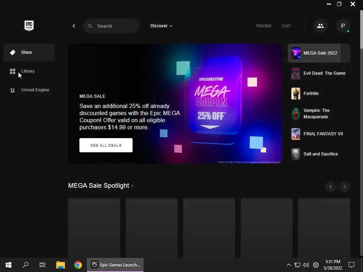Show hidden system tray icons
The height and width of the screenshot is (272, 363).
coord(289,265)
